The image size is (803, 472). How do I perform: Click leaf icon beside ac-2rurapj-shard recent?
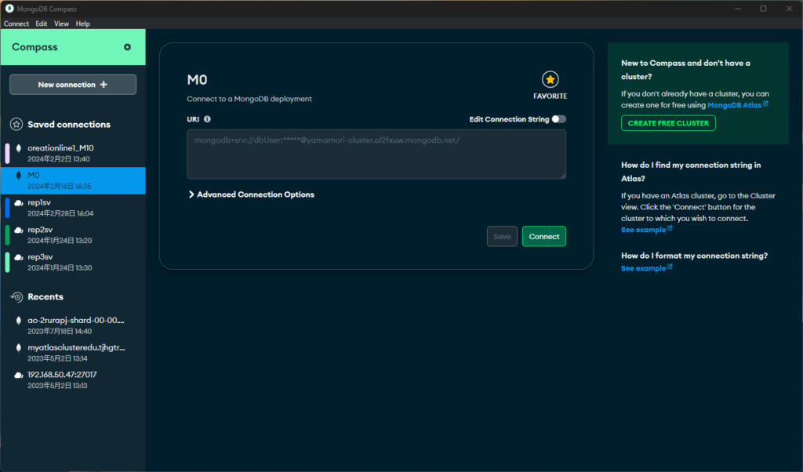pos(19,321)
